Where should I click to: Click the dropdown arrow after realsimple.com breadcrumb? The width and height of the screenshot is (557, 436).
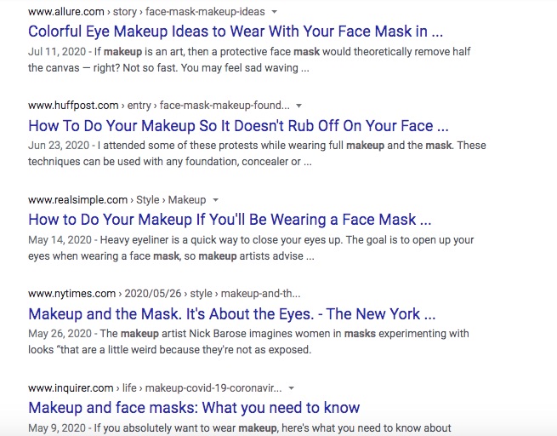[x=216, y=200]
